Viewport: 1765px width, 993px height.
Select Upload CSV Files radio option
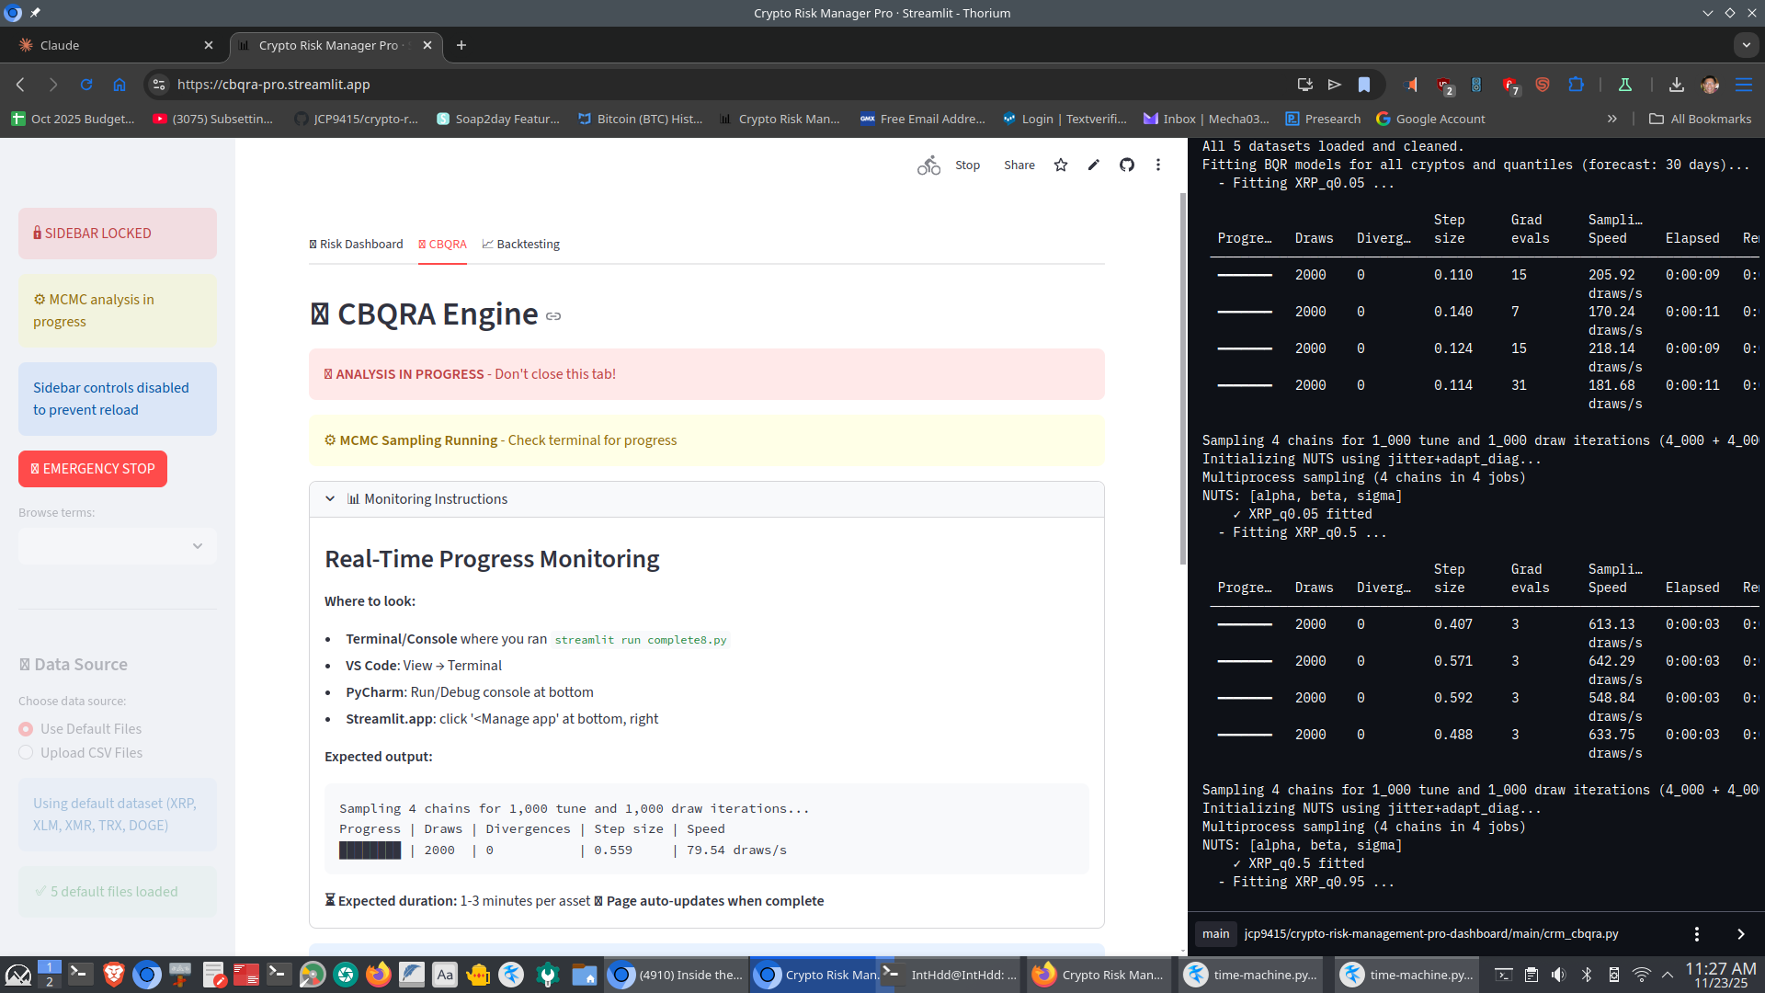point(26,753)
